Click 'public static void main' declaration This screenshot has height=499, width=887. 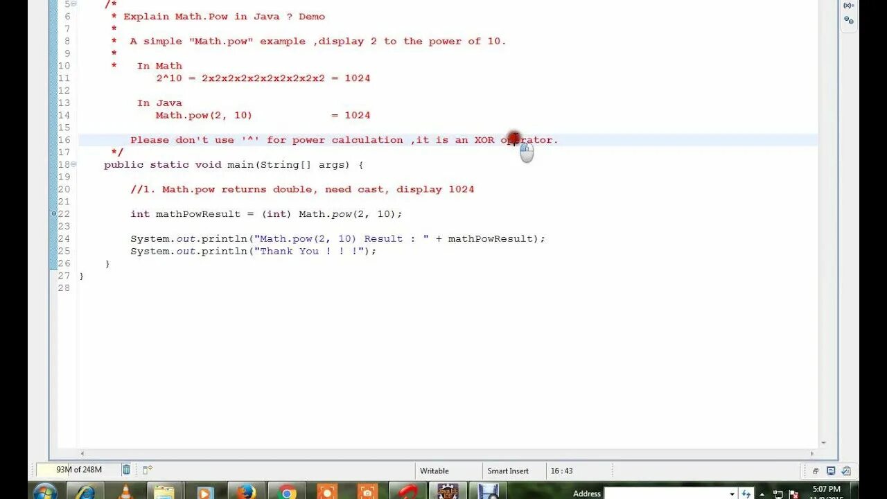234,165
